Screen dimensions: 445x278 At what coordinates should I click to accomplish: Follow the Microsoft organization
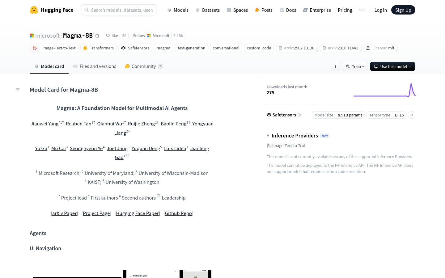[x=151, y=36]
